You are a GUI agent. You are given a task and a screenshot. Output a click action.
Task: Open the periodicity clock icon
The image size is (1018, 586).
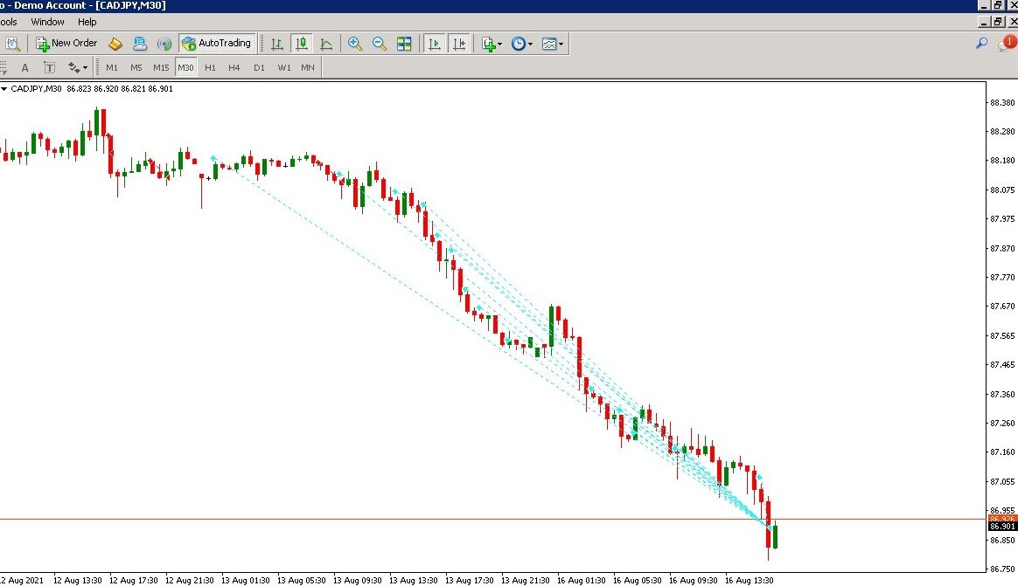[518, 44]
